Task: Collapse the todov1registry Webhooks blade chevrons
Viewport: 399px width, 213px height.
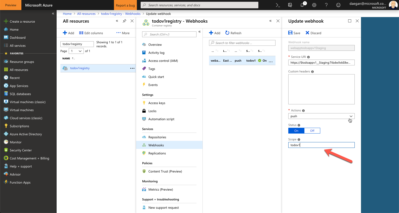Action: [270, 21]
